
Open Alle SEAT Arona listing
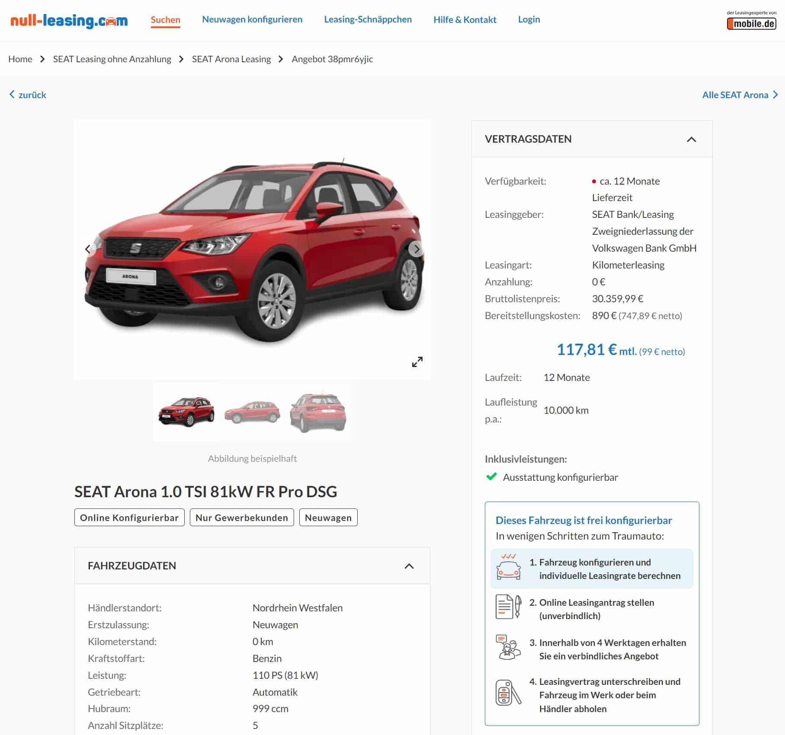[740, 95]
